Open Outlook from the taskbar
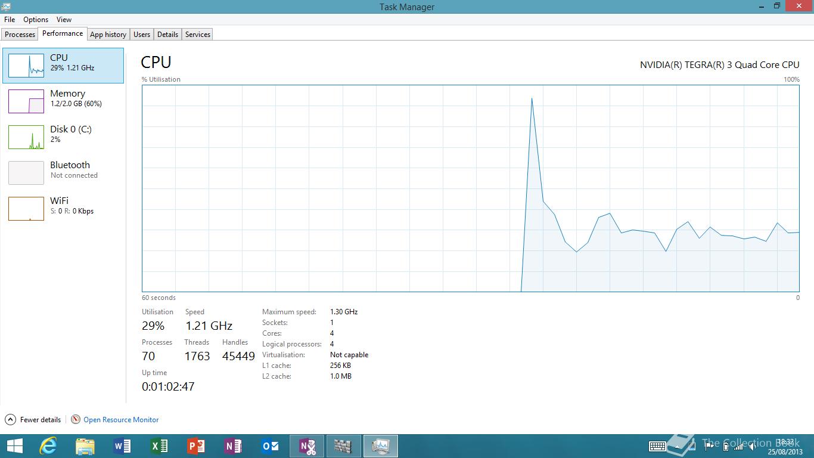 point(270,446)
